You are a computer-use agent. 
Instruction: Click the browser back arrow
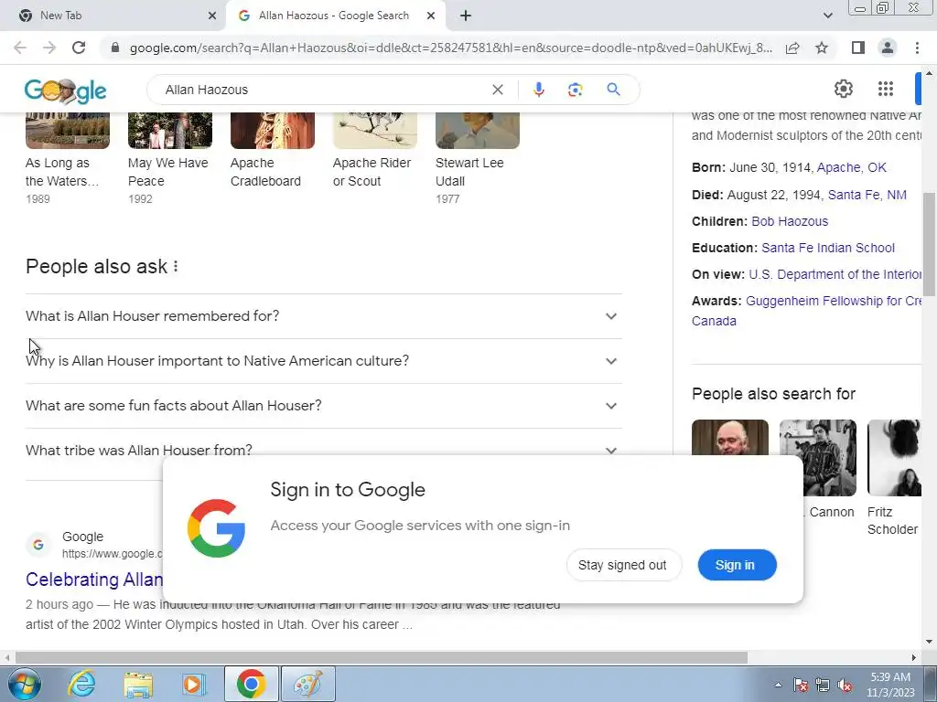20,48
